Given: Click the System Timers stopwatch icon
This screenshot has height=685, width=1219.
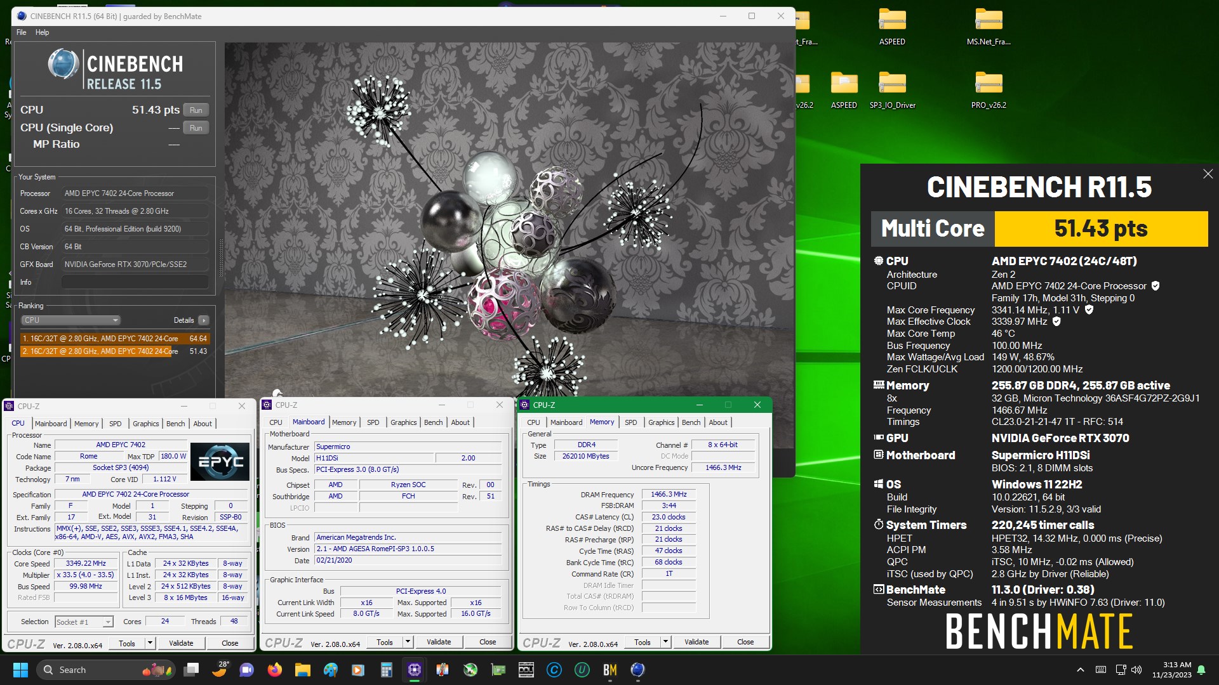Looking at the screenshot, I should click(x=879, y=525).
